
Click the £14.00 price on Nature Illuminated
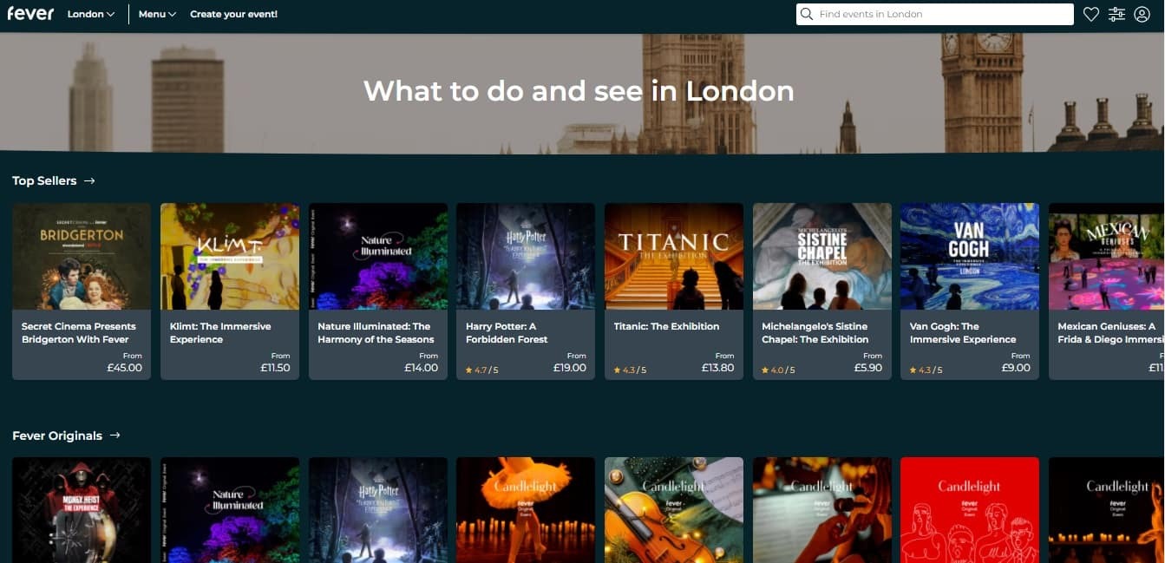422,368
